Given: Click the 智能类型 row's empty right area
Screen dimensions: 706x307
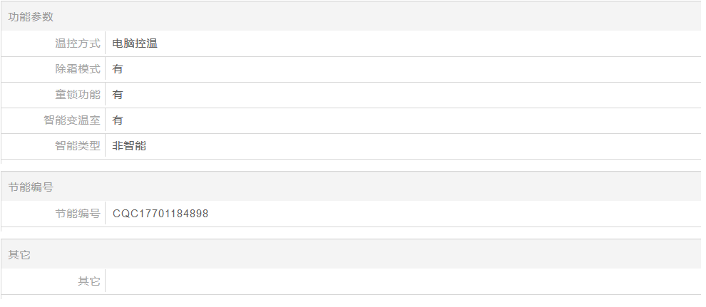Looking at the screenshot, I should tap(423, 145).
